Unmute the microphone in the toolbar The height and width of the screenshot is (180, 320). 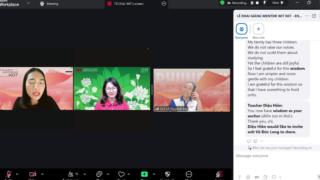click(9, 174)
